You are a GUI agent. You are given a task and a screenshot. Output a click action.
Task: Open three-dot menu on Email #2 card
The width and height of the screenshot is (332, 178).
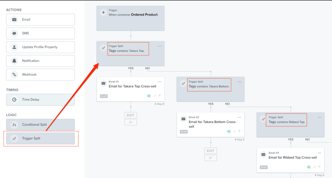[x=239, y=117]
